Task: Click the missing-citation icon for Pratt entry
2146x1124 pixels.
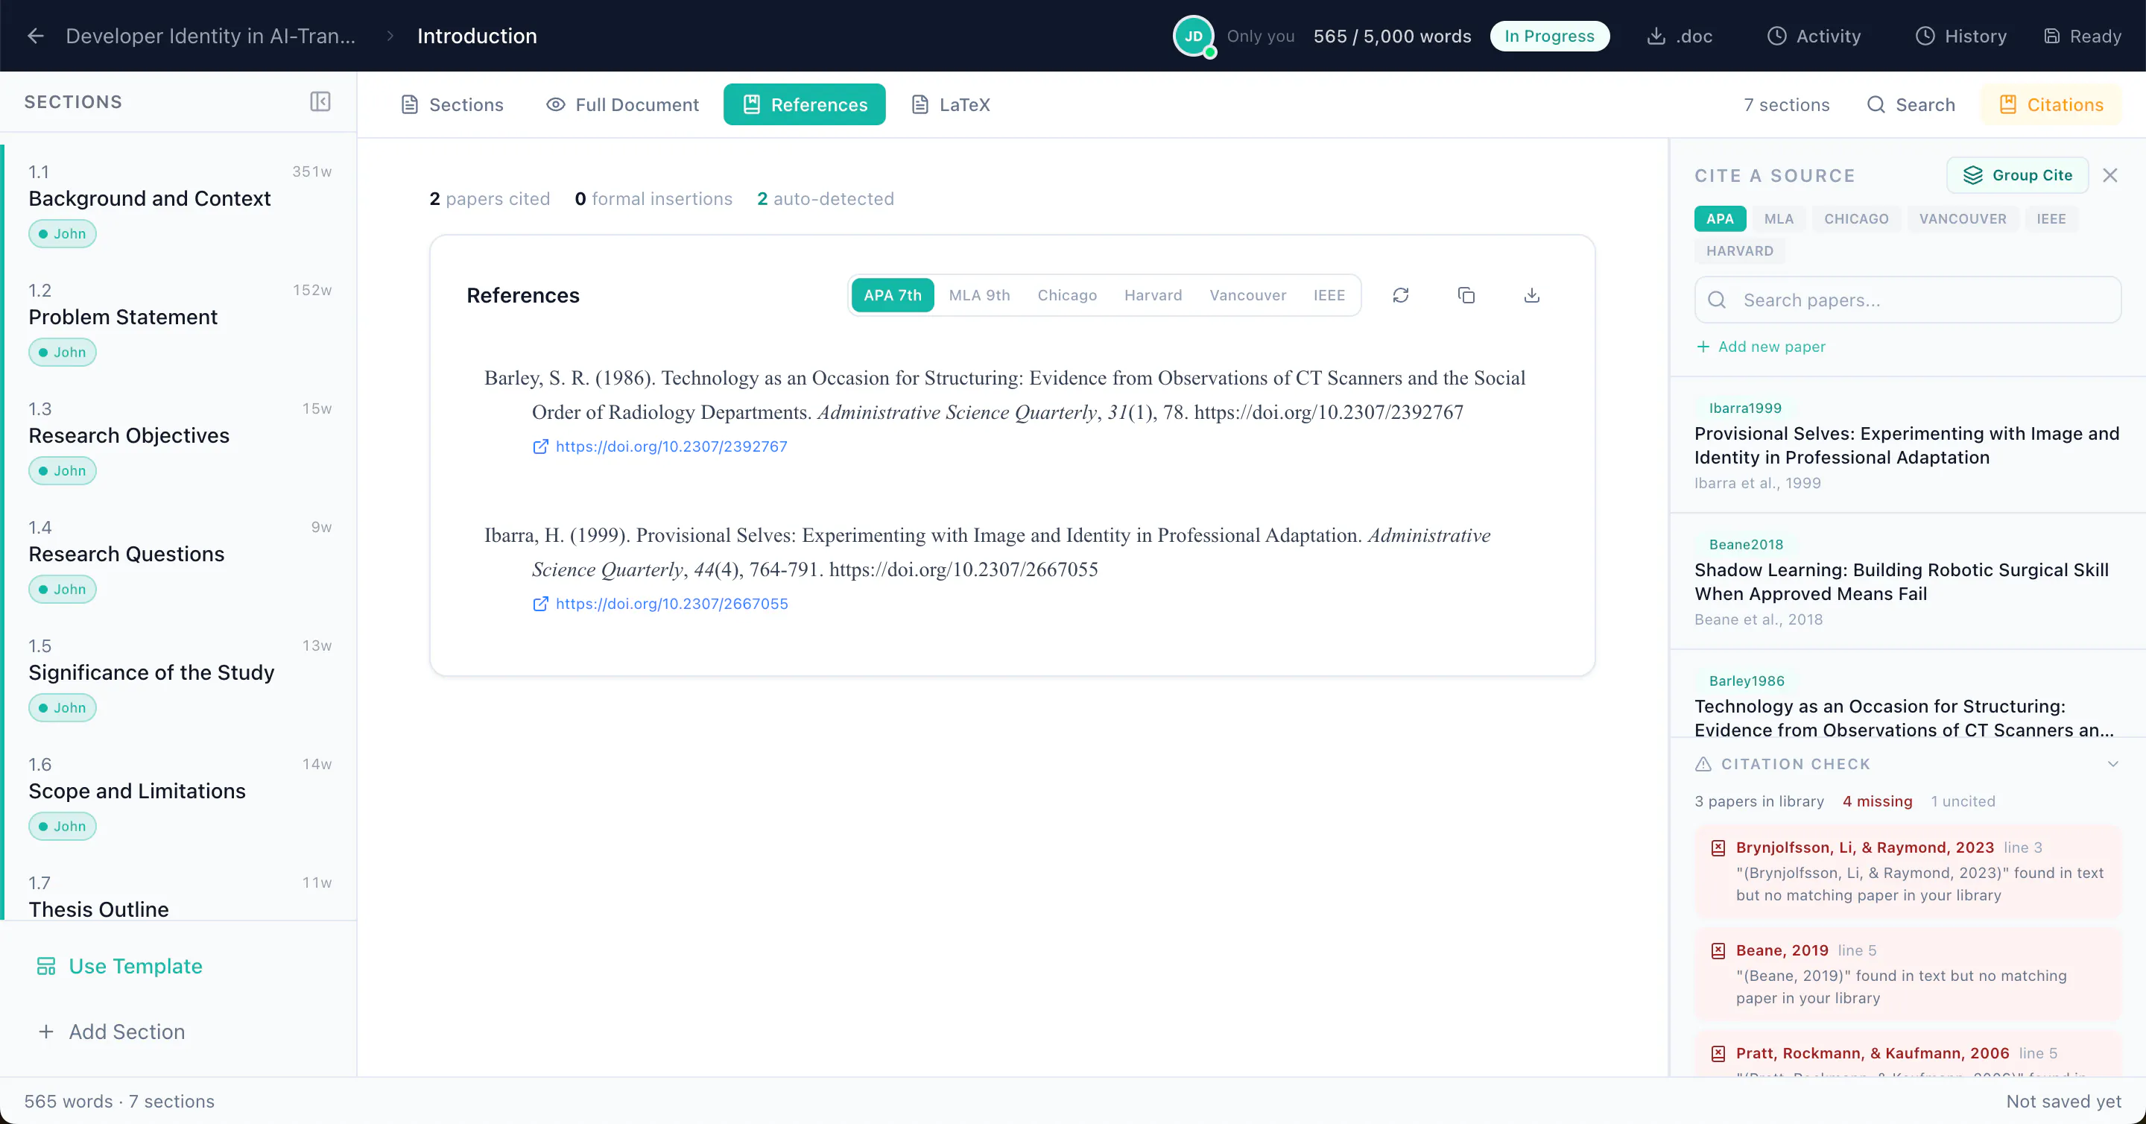Action: tap(1718, 1054)
